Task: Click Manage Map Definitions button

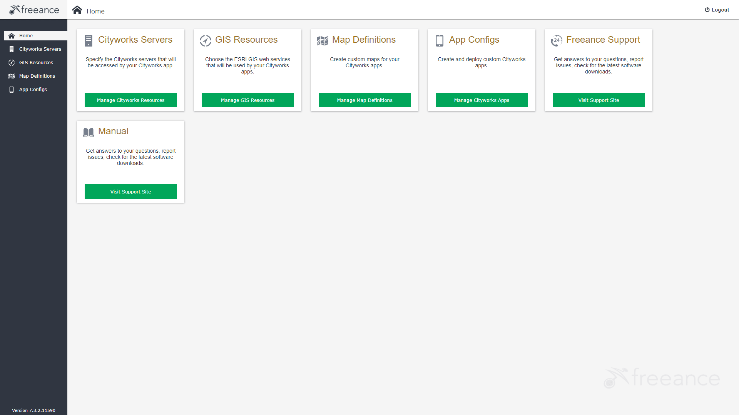Action: click(365, 100)
